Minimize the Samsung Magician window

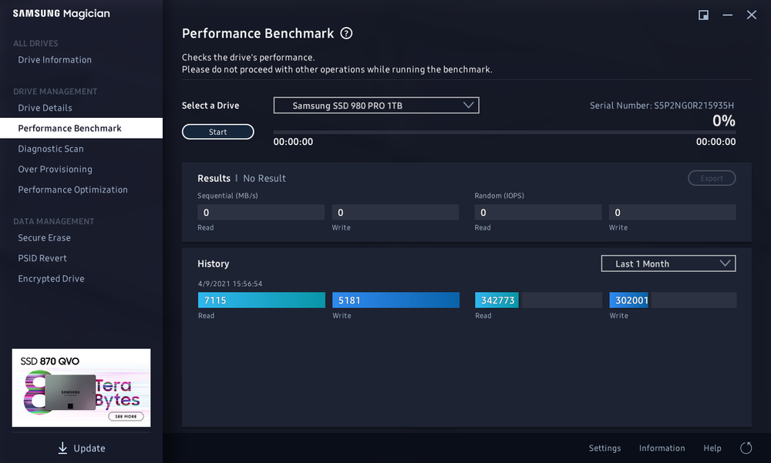tap(727, 15)
